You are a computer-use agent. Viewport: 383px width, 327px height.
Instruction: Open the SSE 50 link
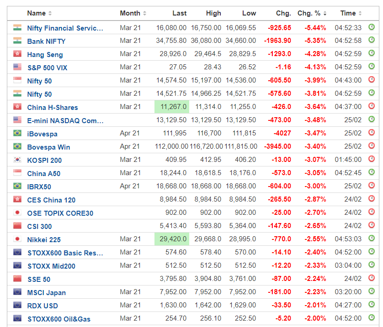(39, 279)
